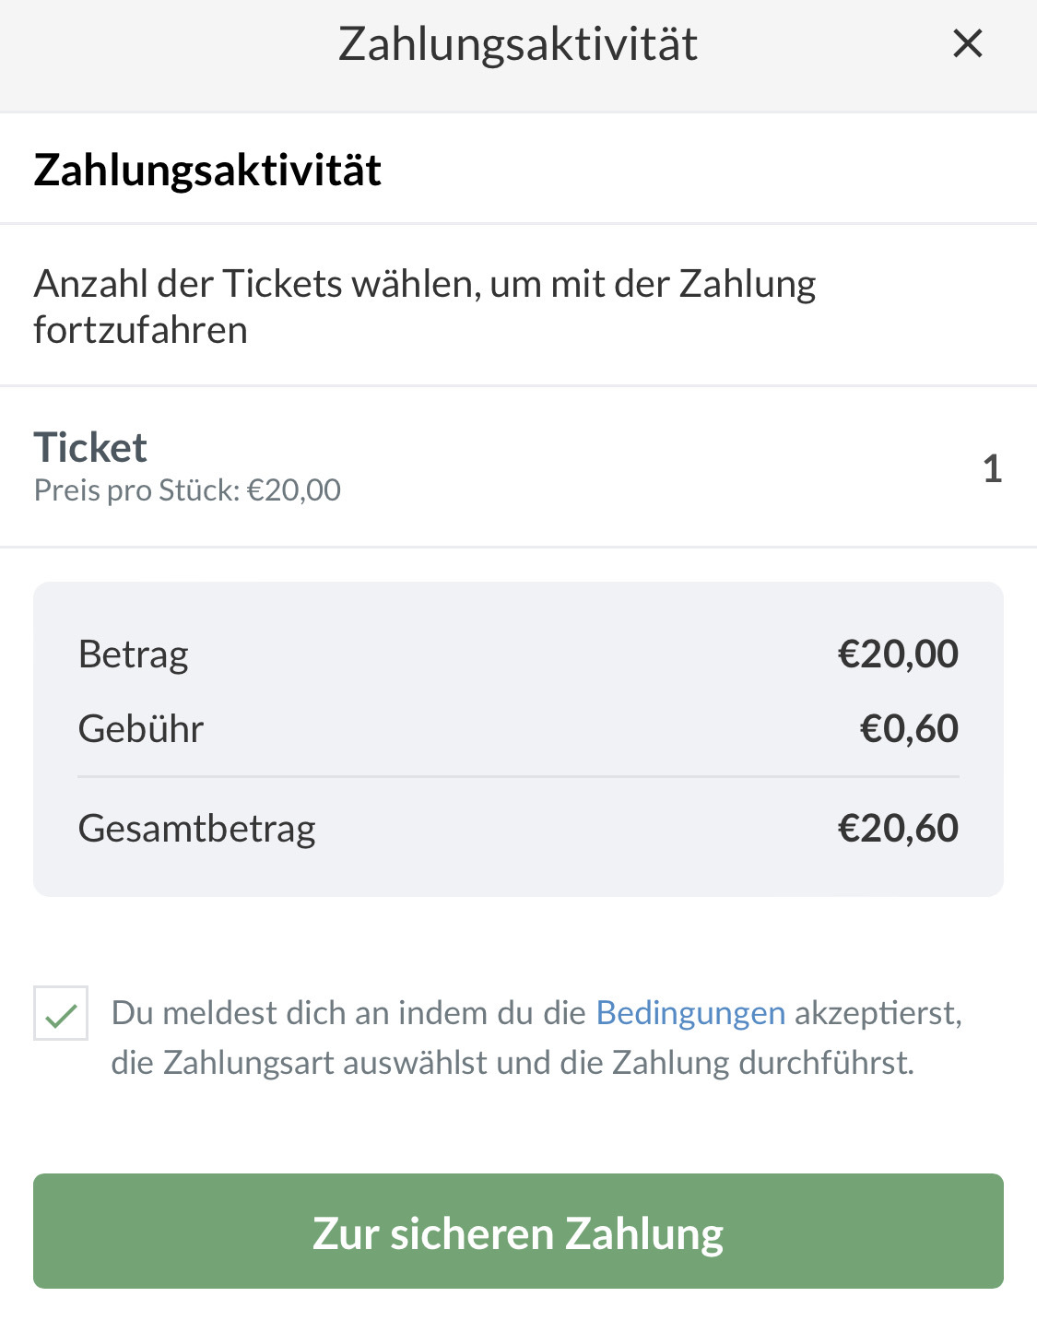Click the top bar title Zahlungsaktivität
This screenshot has height=1344, width=1037.
tap(518, 44)
